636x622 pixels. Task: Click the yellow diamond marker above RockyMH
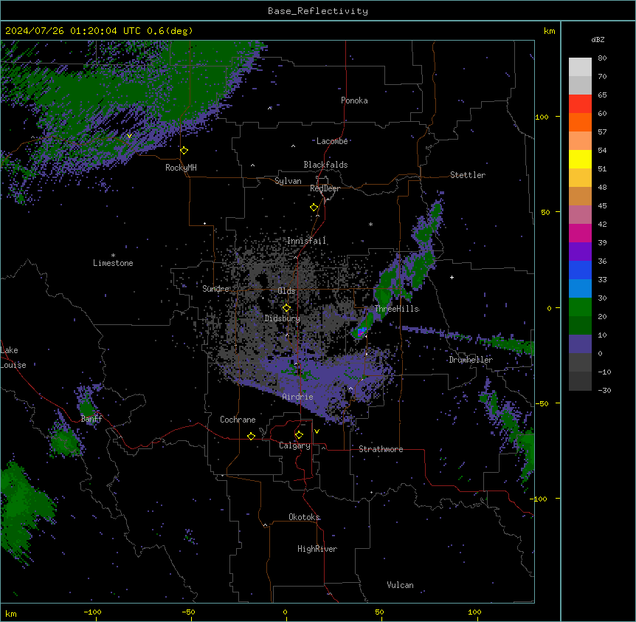tap(184, 151)
